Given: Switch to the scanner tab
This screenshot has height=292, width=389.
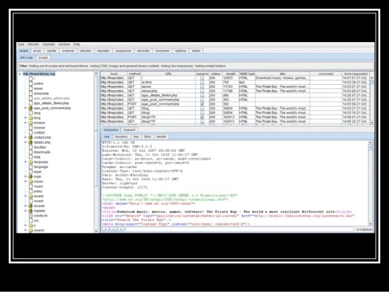Looking at the screenshot, I should [68, 51].
